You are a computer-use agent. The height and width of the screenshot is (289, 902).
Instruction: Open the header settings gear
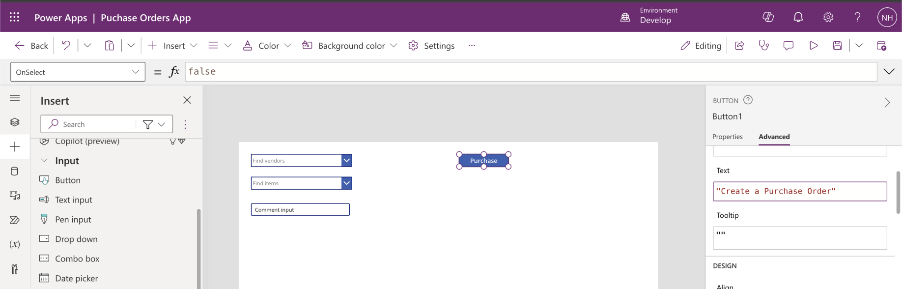click(828, 17)
